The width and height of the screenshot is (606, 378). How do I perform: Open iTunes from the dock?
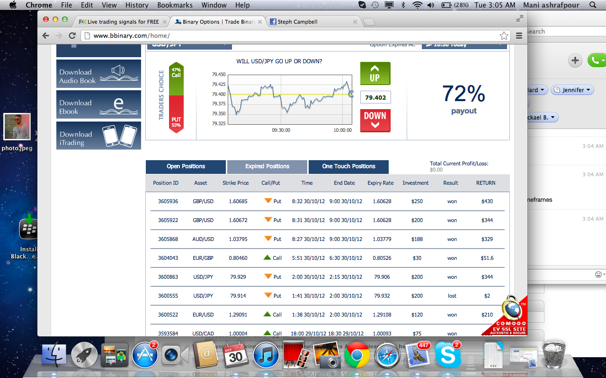(x=266, y=355)
